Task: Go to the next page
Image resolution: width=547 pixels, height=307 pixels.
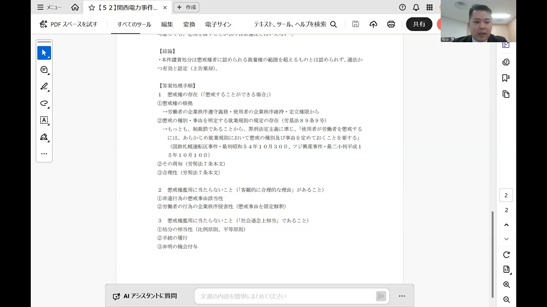Action: pos(506,239)
